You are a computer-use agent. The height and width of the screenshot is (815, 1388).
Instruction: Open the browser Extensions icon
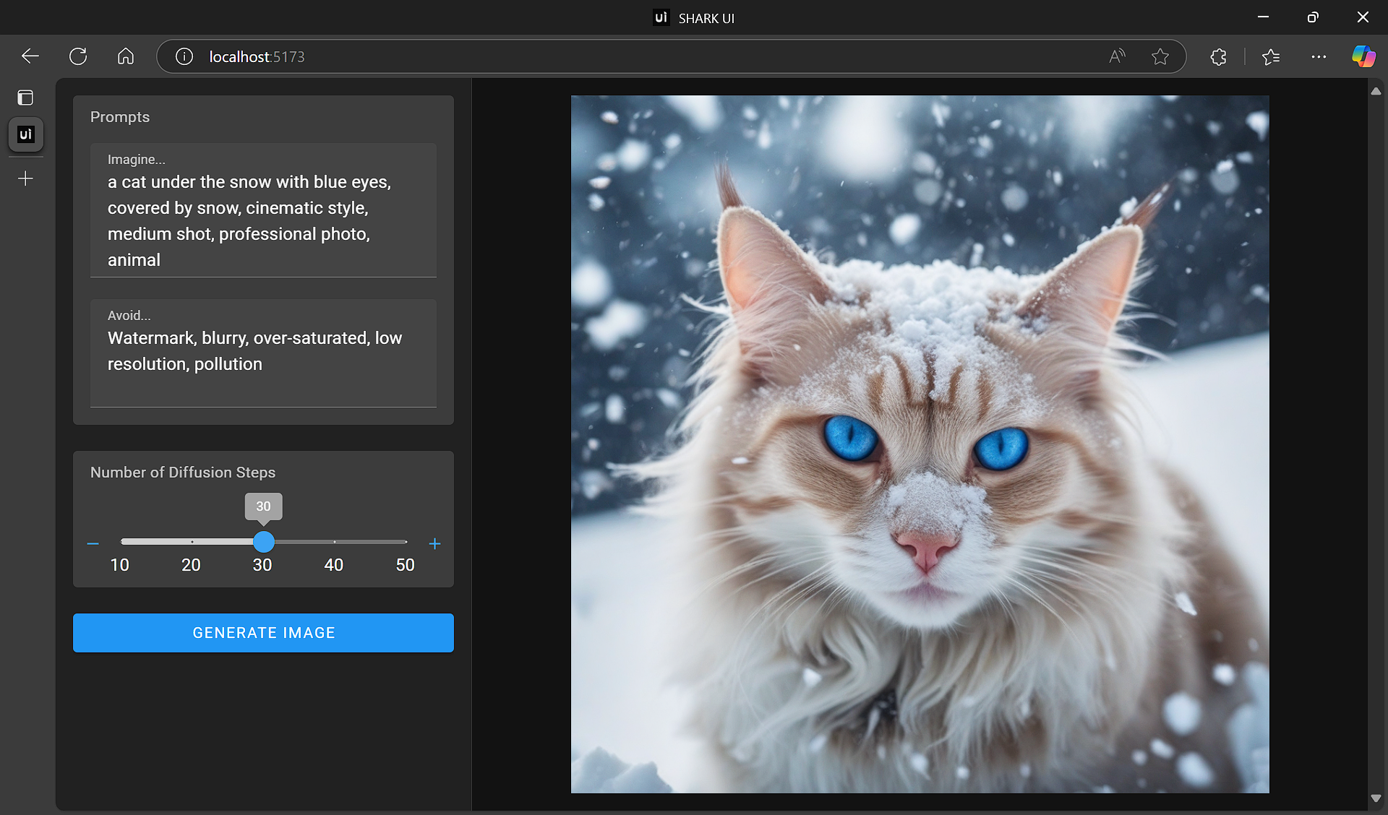[1217, 56]
